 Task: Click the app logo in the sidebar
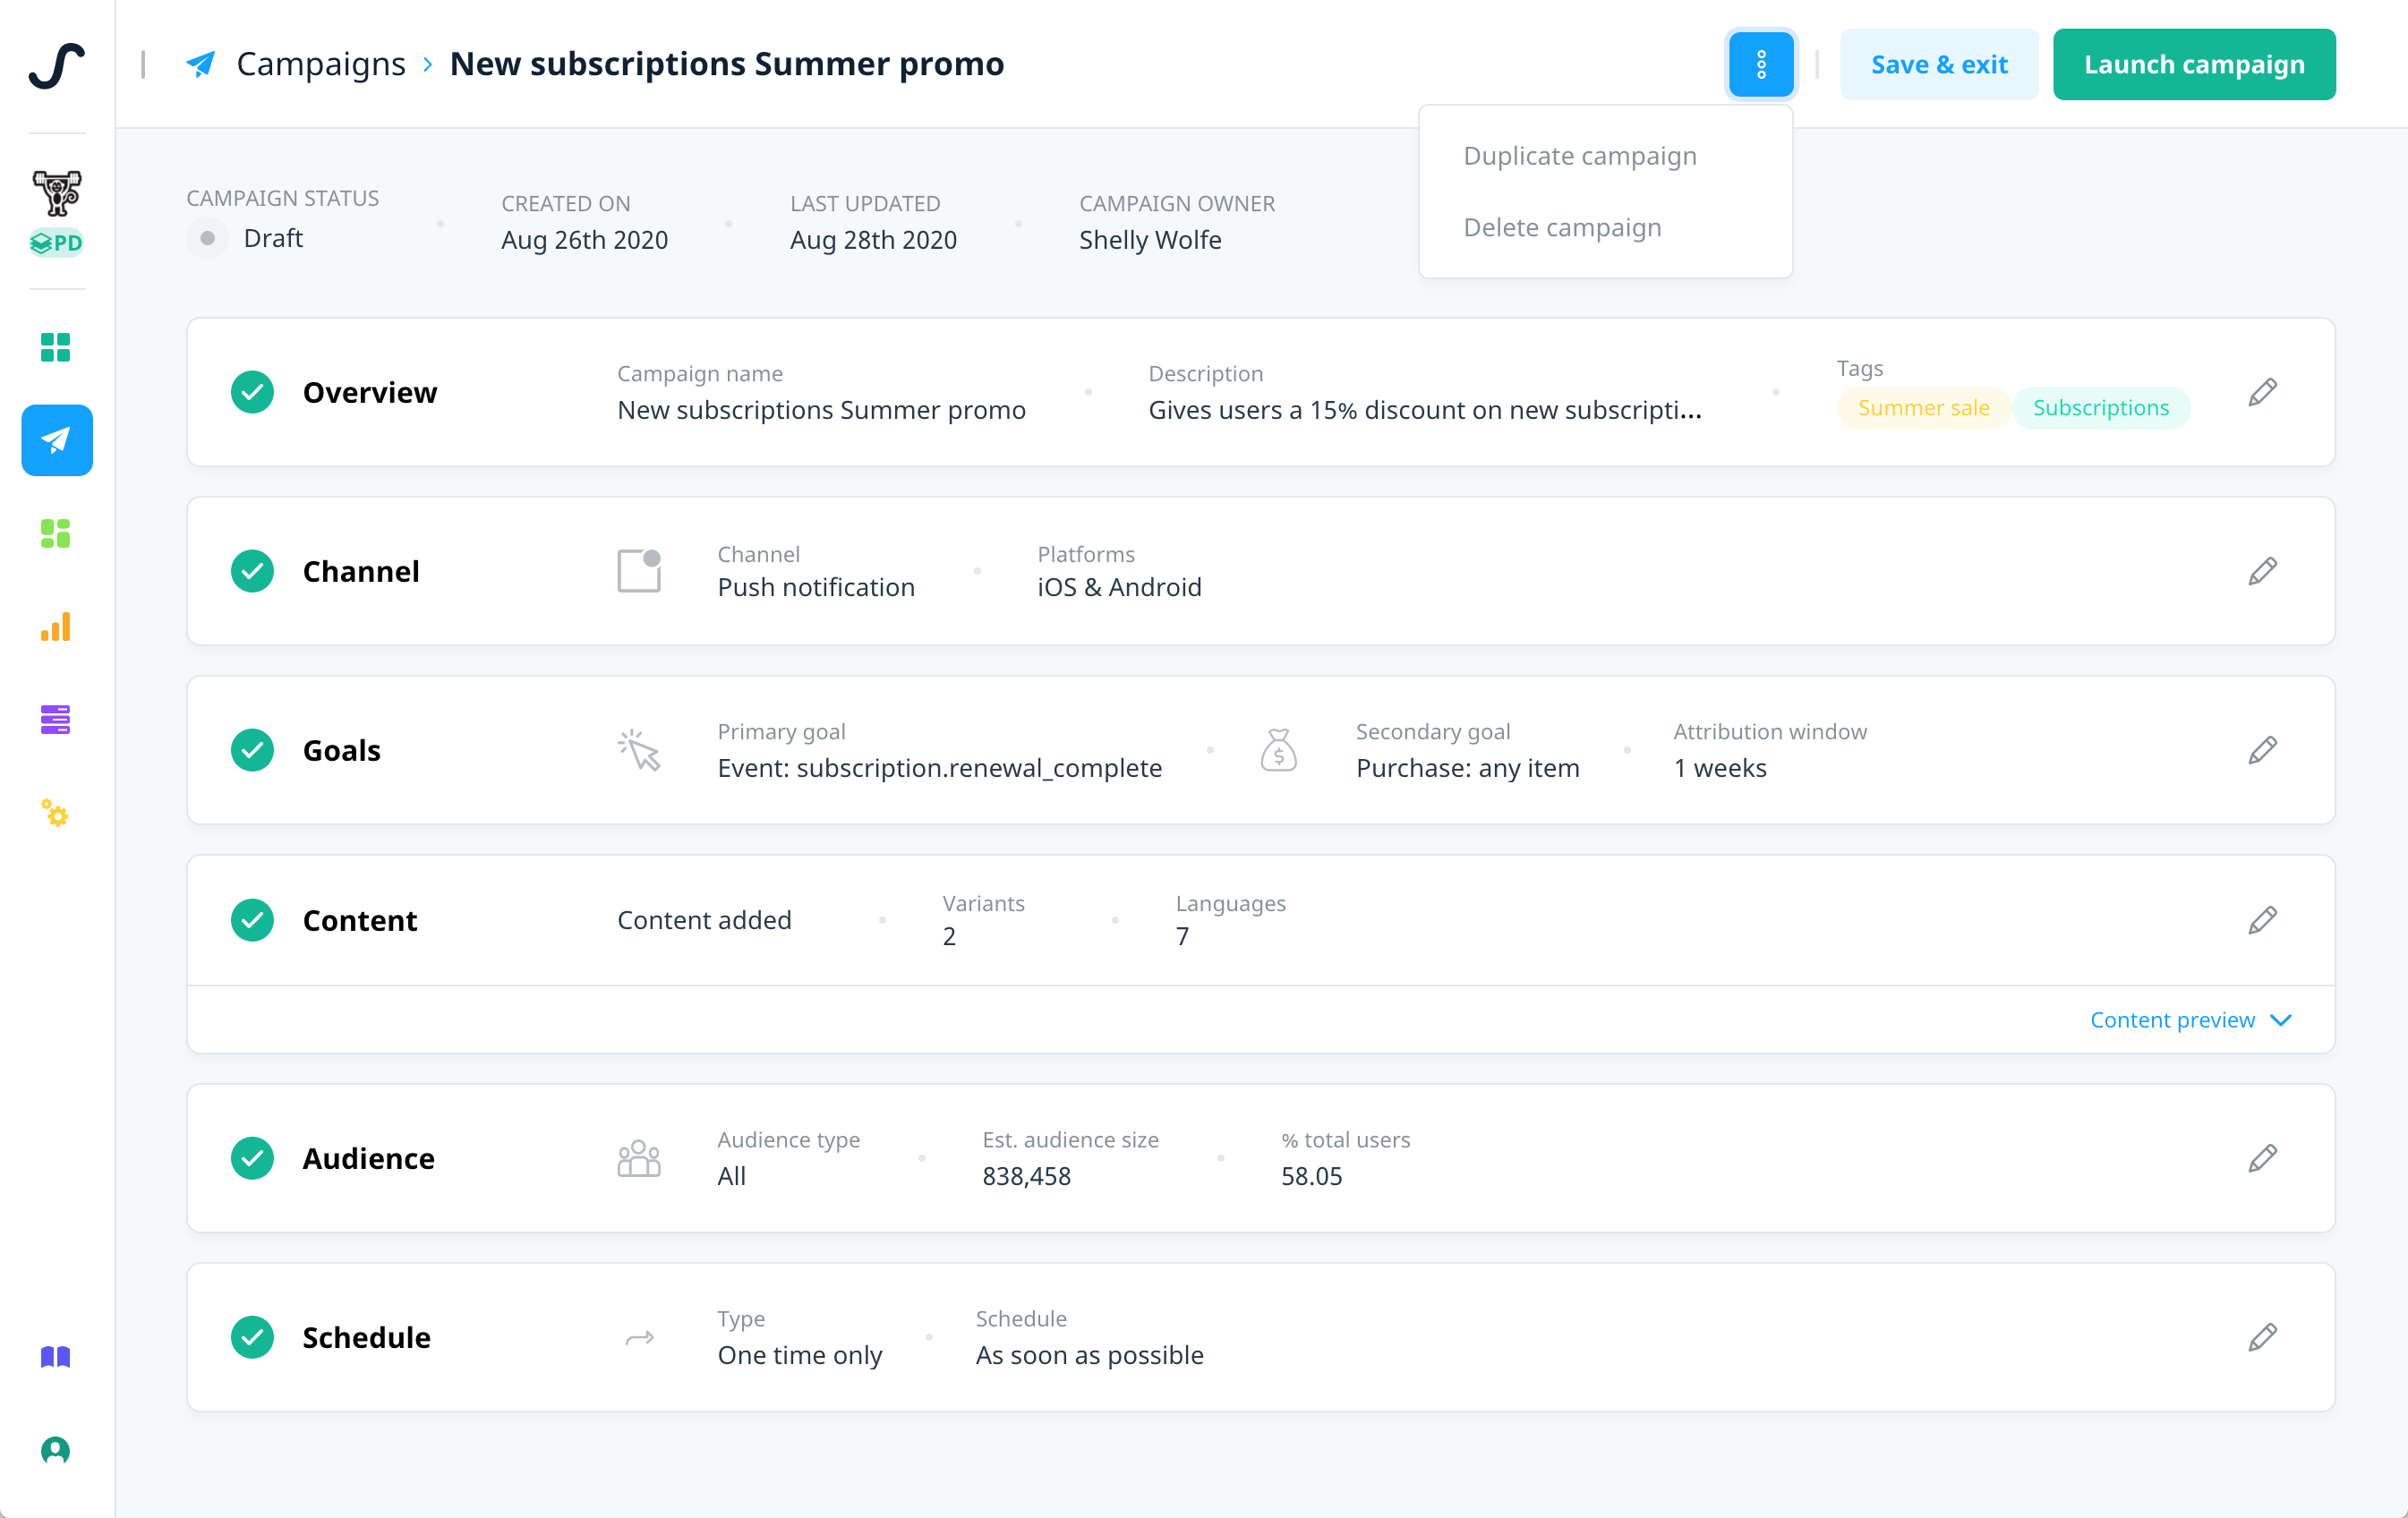[x=56, y=65]
